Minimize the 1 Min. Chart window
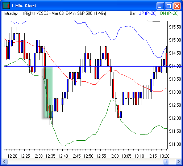Screen dimensions: 183x166 tap(160, 6)
